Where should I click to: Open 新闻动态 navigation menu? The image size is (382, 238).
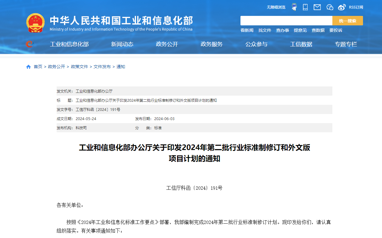pyautogui.click(x=122, y=44)
